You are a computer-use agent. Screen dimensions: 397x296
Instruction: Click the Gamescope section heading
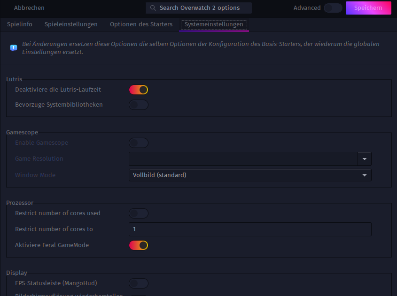[22, 132]
